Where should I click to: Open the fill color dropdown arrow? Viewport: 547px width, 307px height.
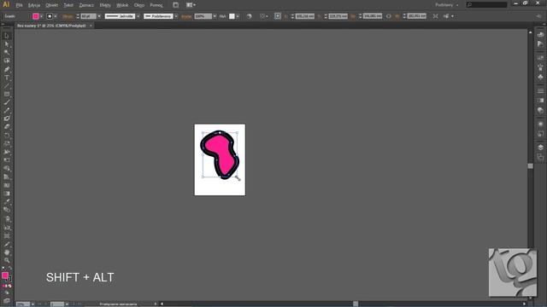(42, 16)
